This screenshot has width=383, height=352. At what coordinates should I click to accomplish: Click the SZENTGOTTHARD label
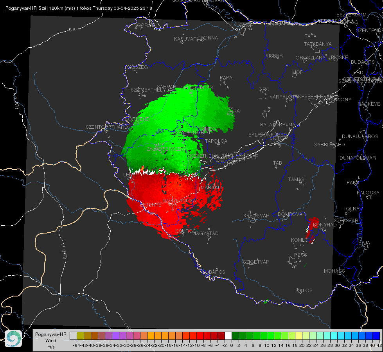pyautogui.click(x=107, y=127)
